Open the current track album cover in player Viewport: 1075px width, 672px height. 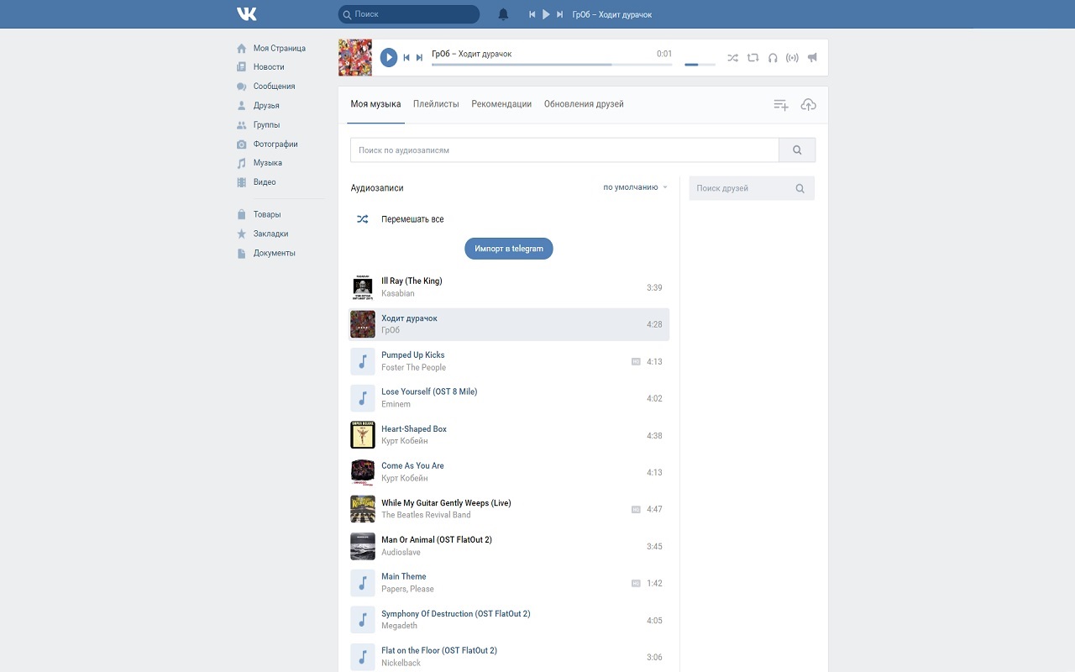point(355,57)
